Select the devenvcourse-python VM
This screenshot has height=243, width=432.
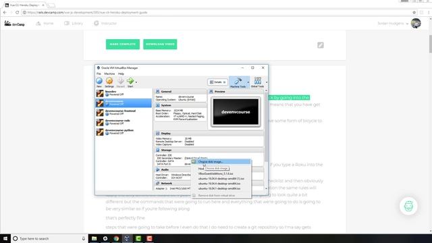(124, 132)
